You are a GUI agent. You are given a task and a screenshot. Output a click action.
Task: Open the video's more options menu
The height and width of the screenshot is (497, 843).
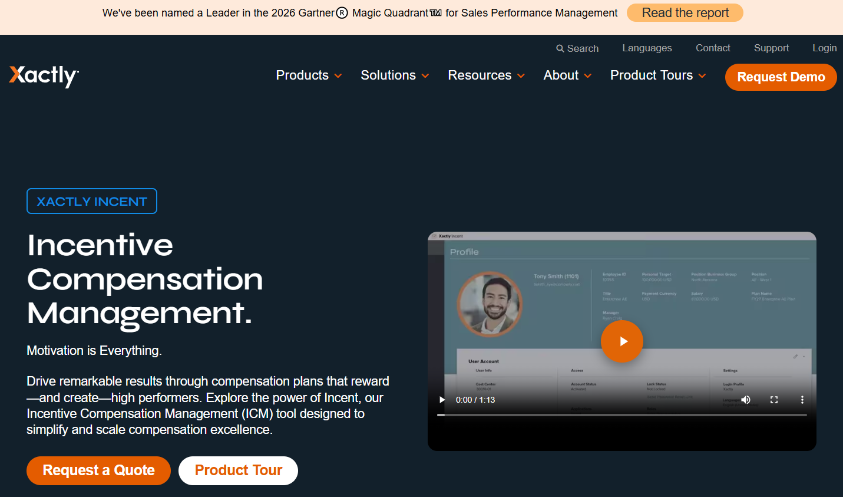tap(802, 400)
